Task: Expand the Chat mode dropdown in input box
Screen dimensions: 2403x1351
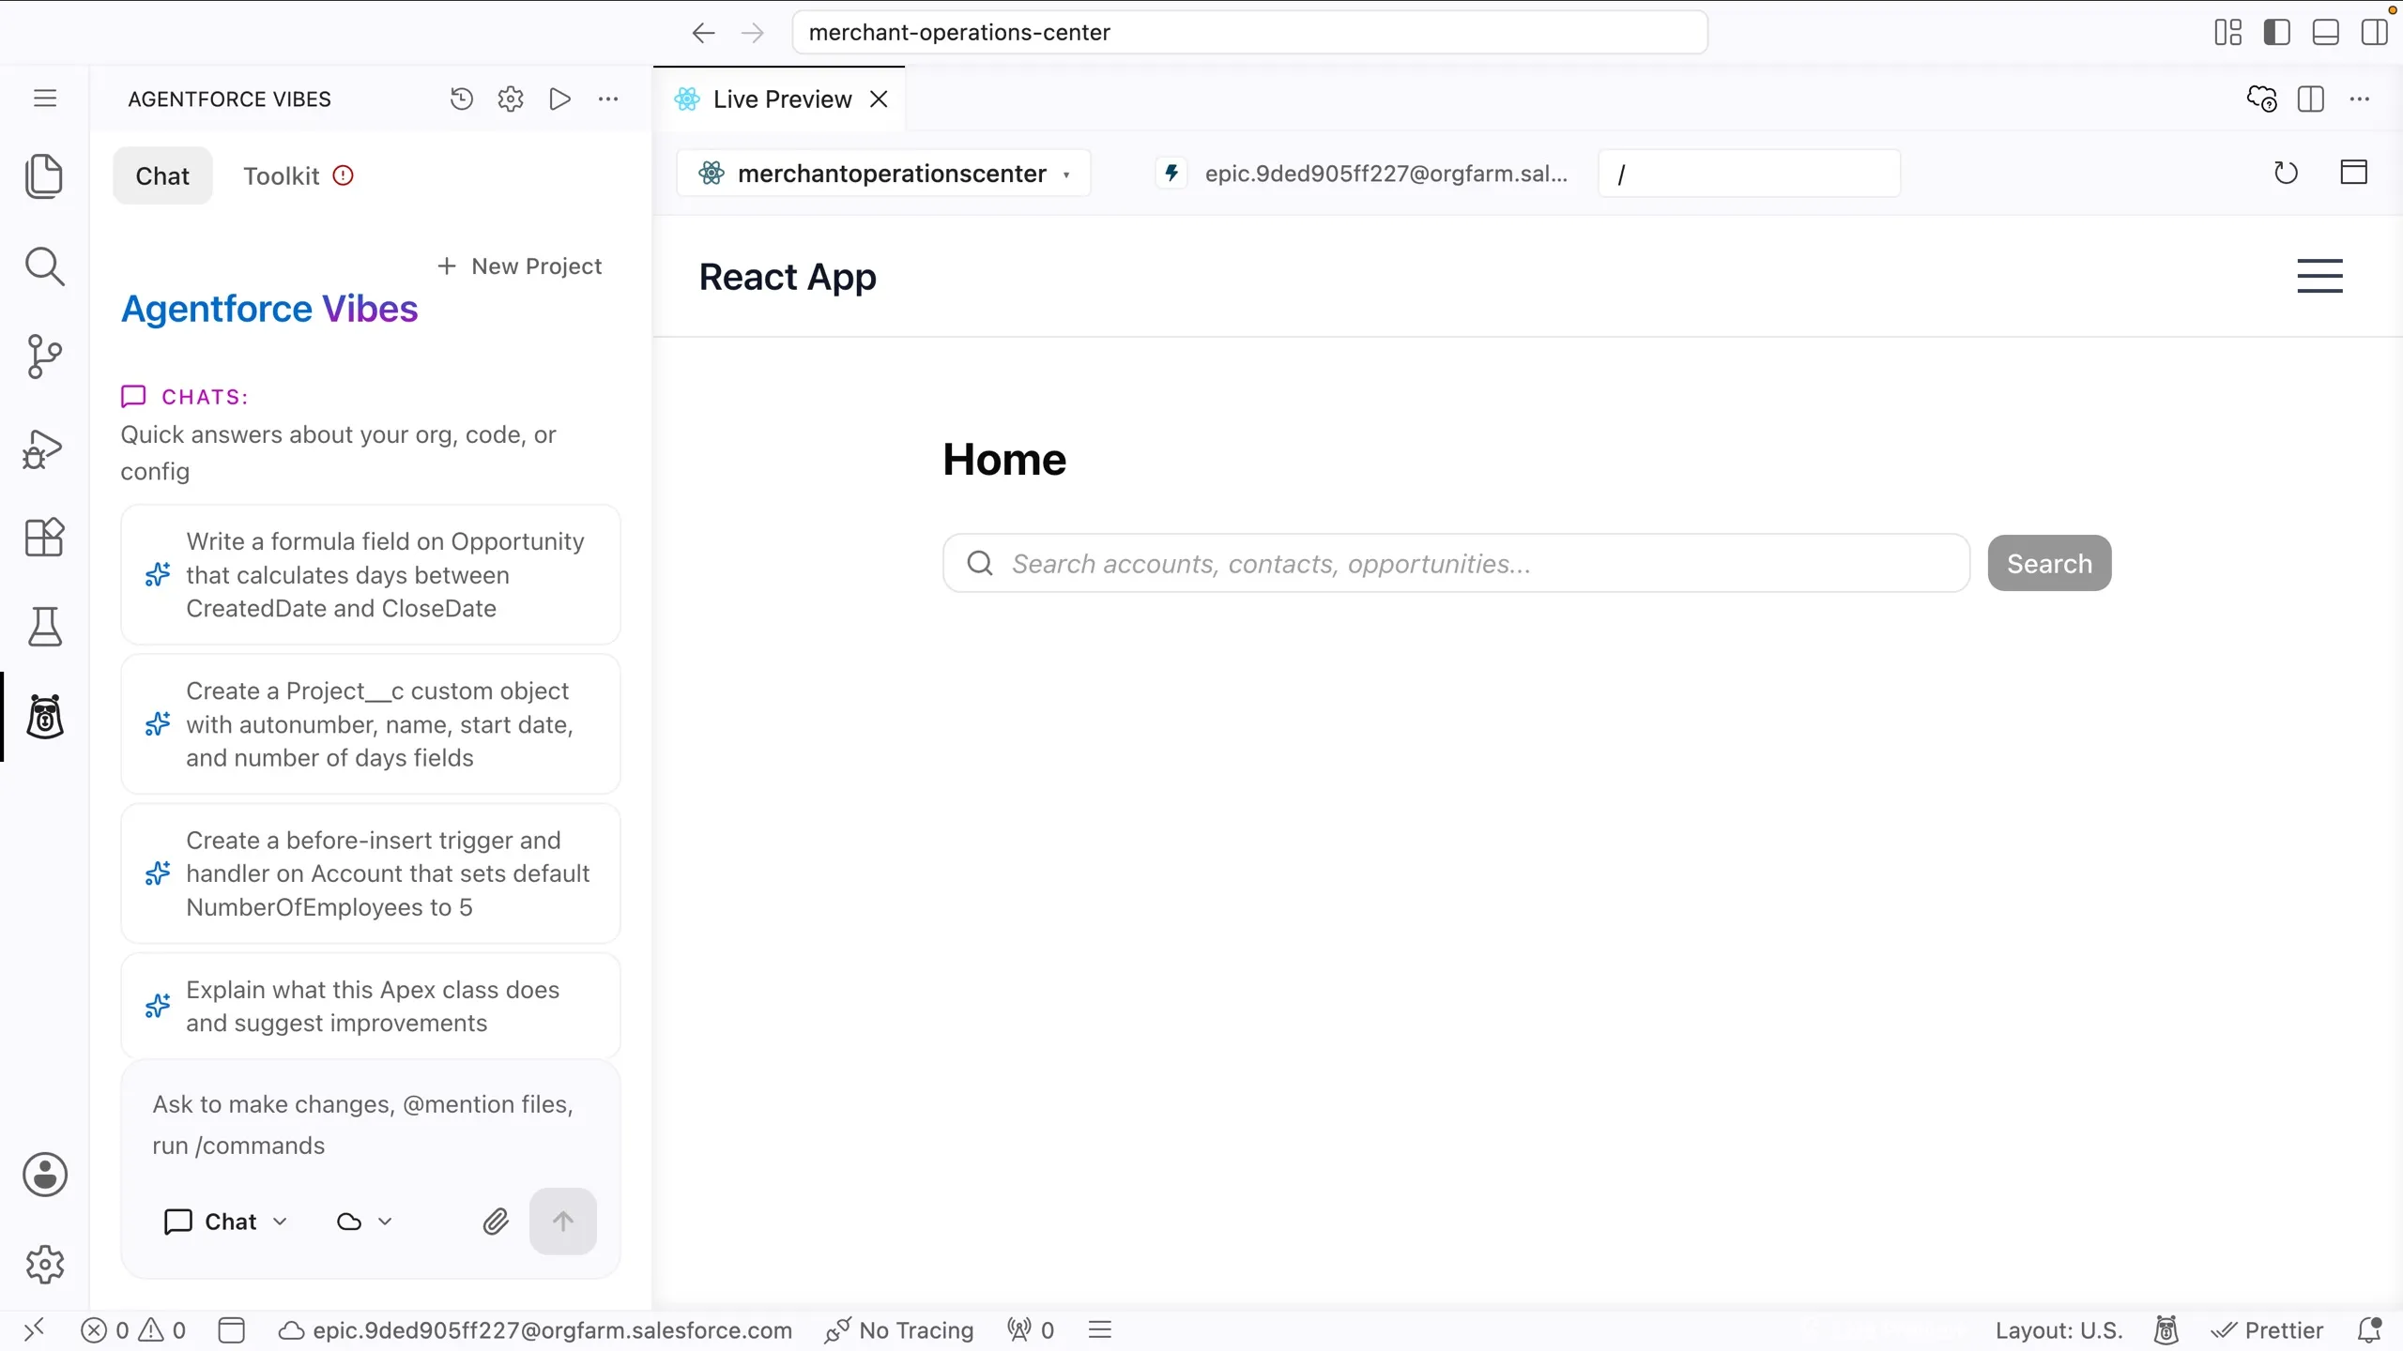Action: (x=226, y=1222)
